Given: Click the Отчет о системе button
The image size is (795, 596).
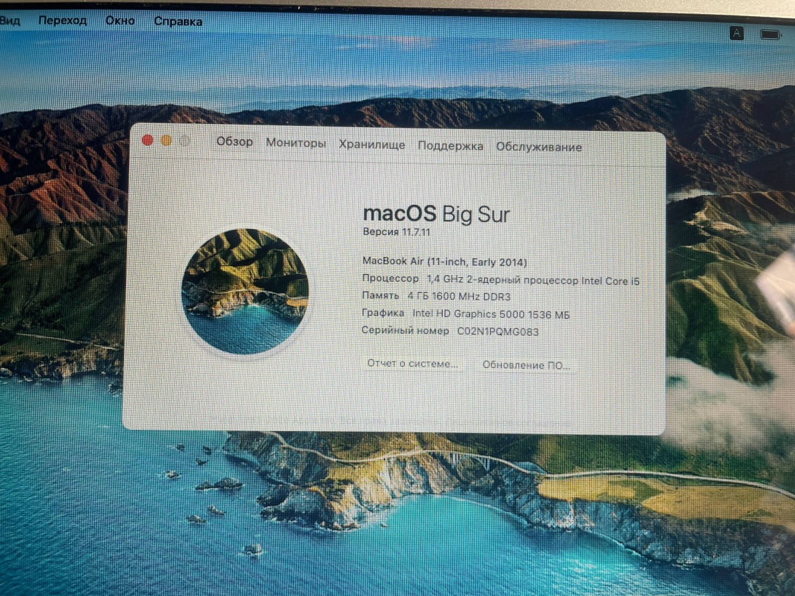Looking at the screenshot, I should click(413, 364).
